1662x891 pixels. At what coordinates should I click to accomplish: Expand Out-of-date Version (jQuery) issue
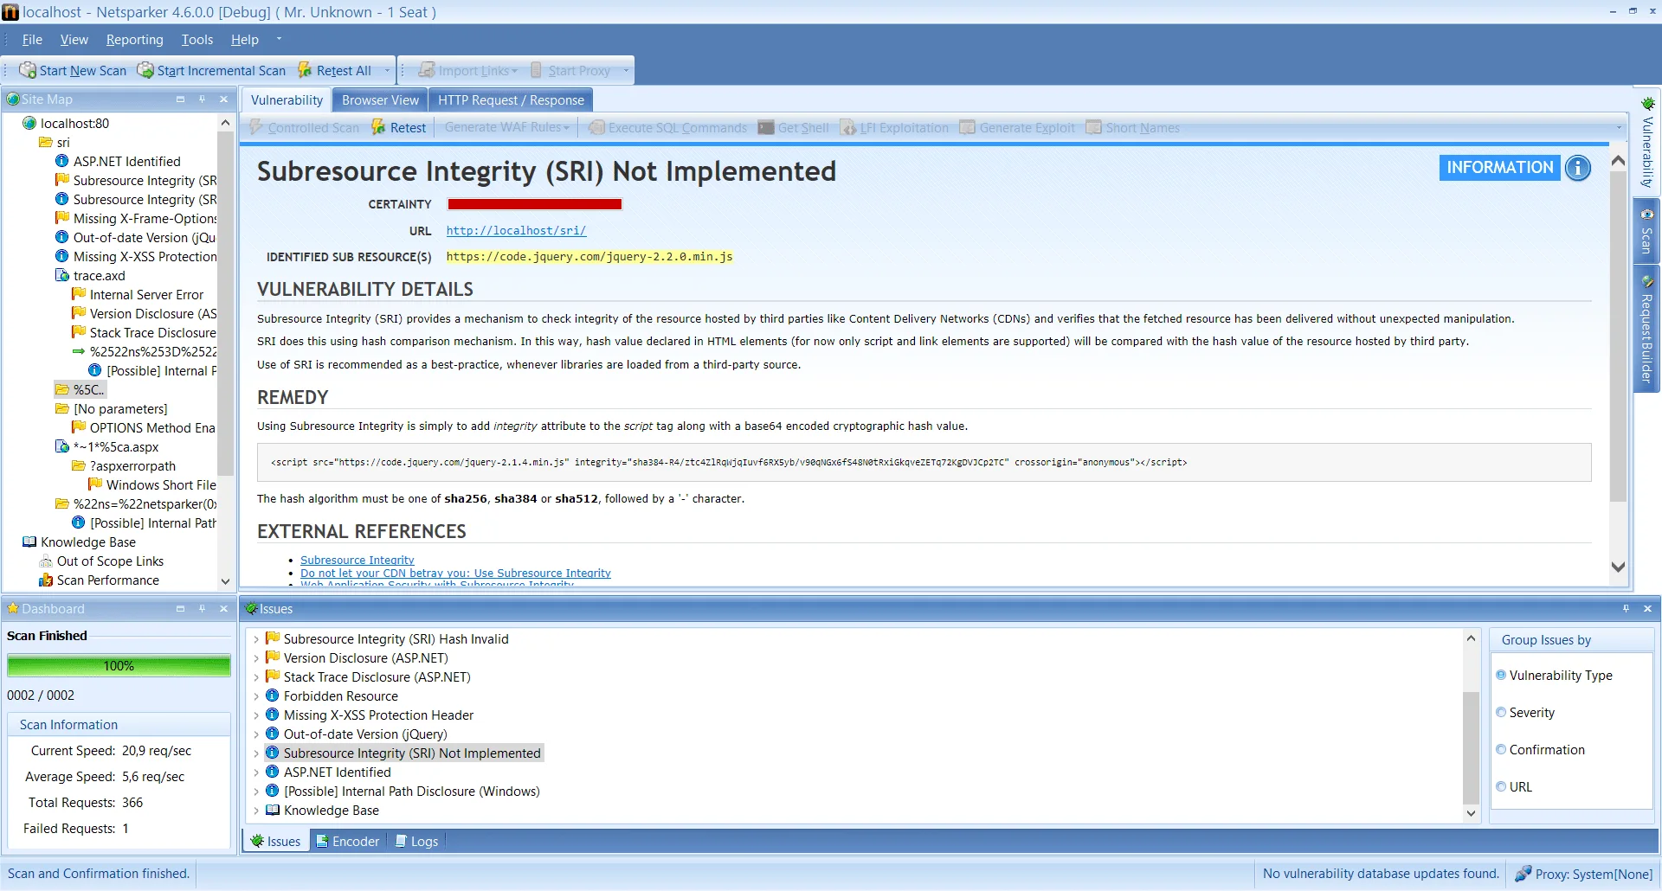pos(256,734)
